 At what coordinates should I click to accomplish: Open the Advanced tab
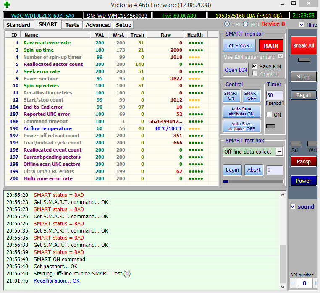[98, 25]
